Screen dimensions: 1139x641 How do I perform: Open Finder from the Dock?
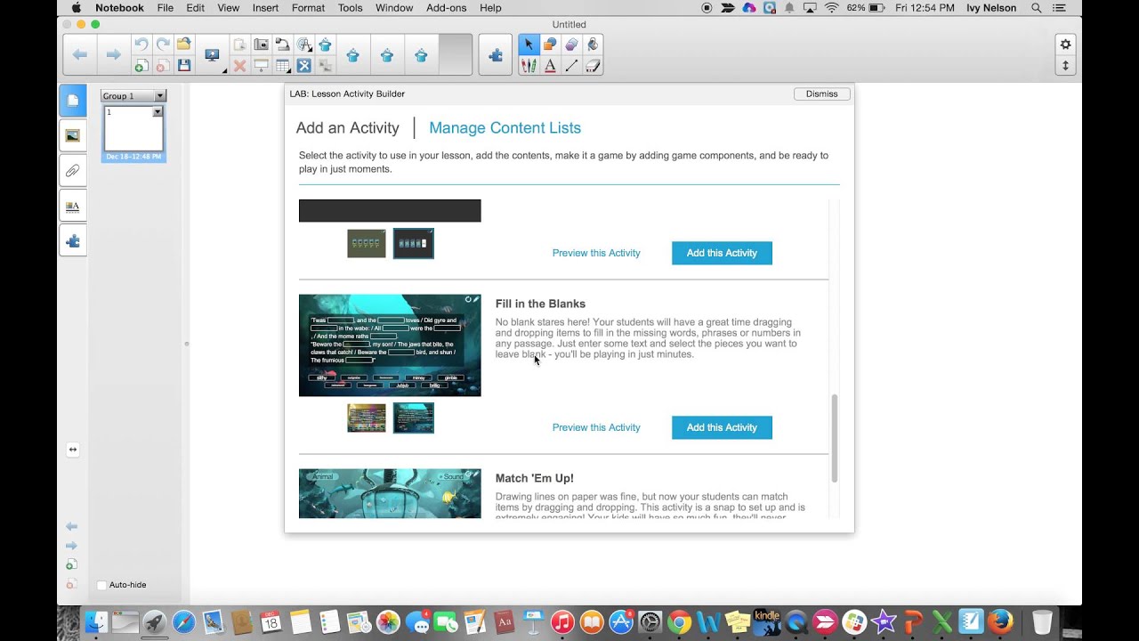click(96, 621)
